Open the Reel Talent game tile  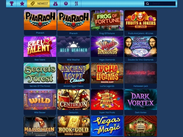(x=40, y=47)
